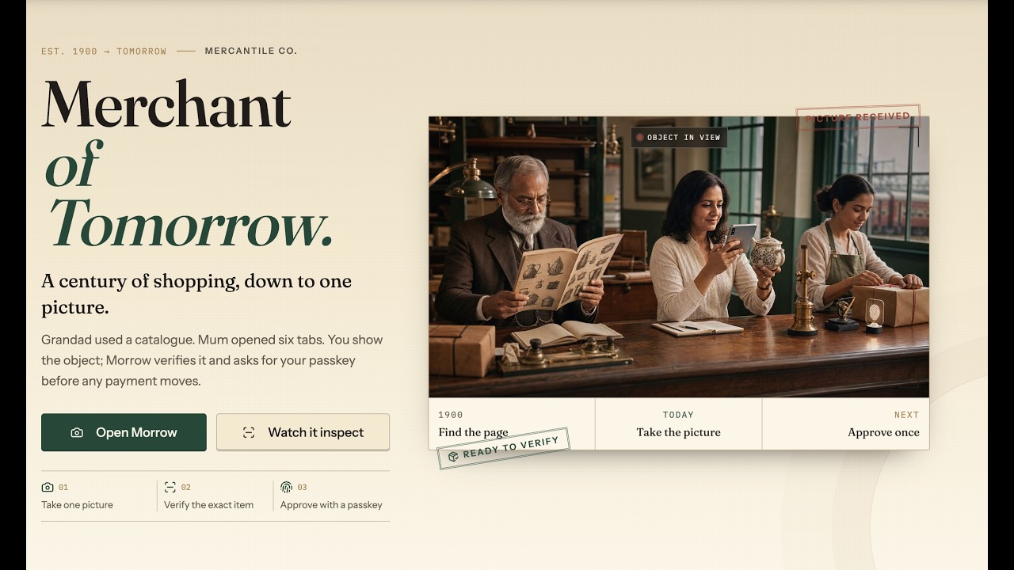Click the red dot in Object in View badge

pyautogui.click(x=639, y=138)
